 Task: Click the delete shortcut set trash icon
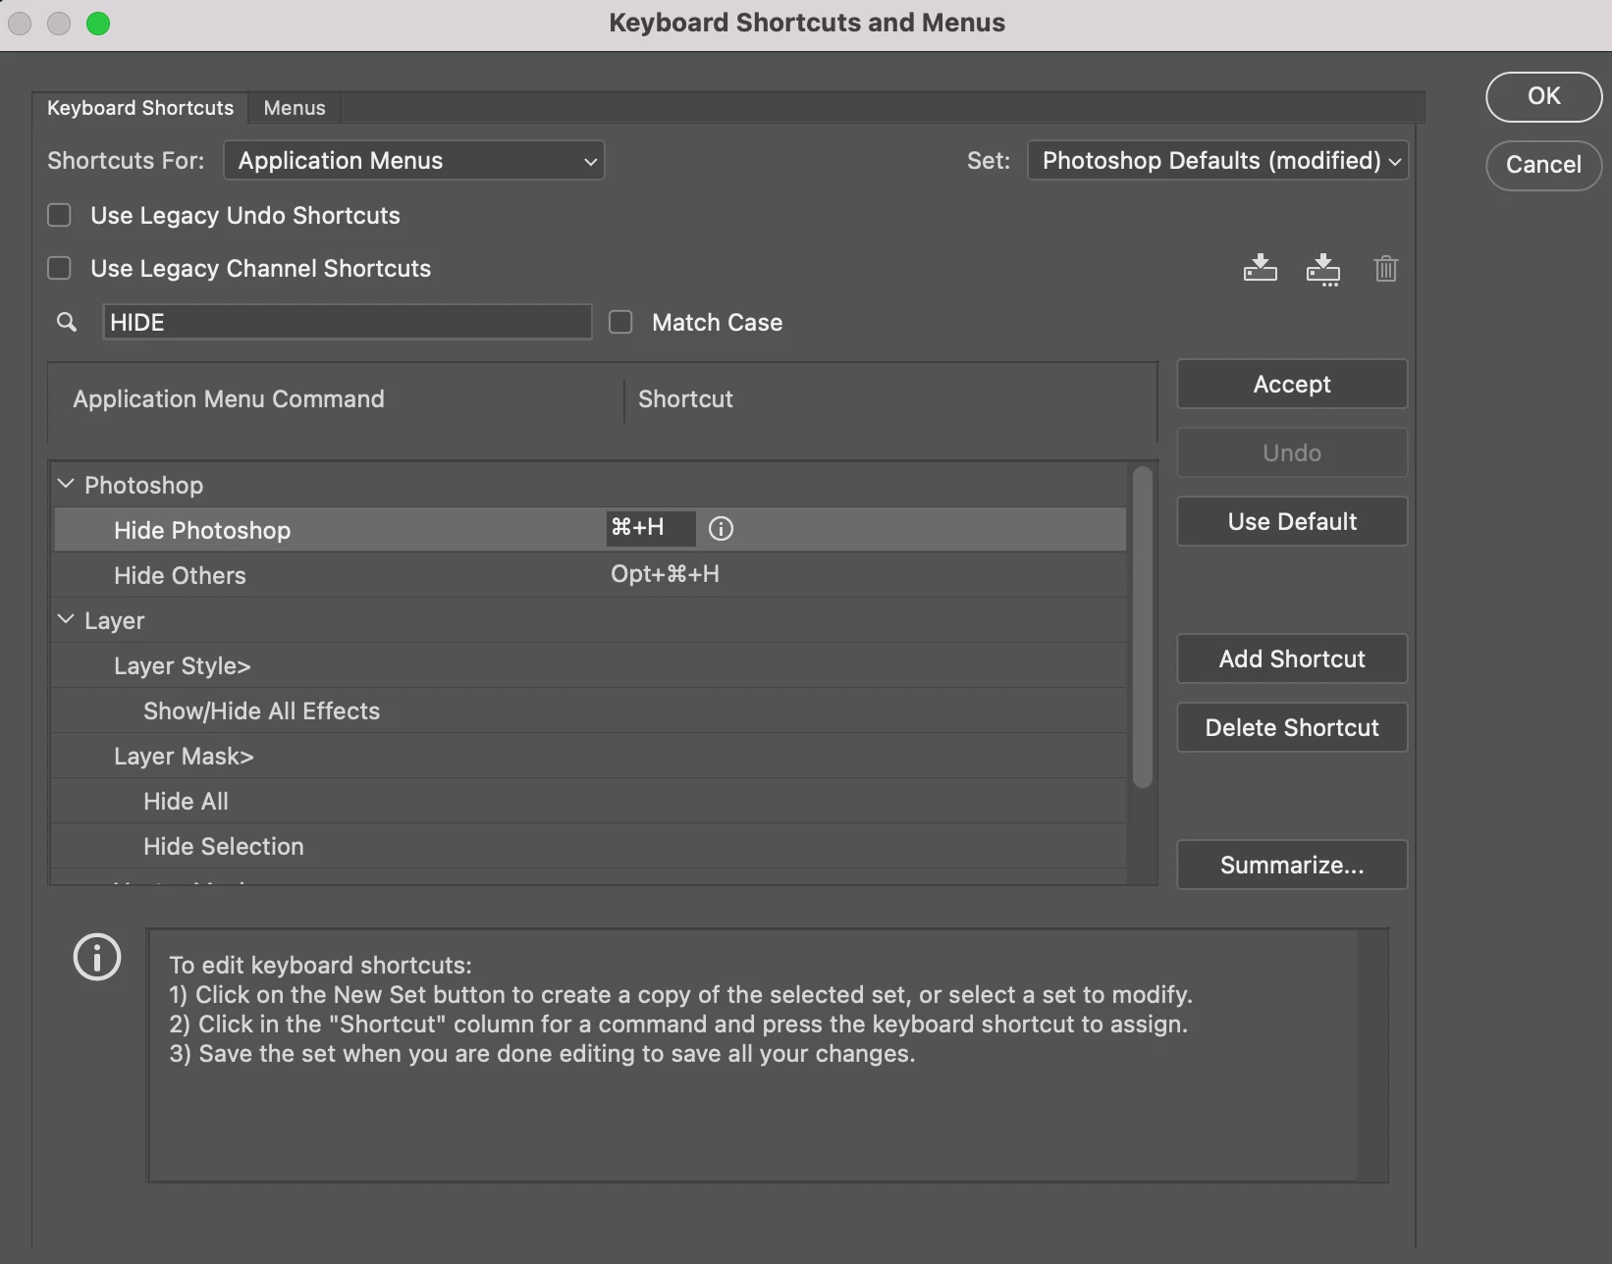pos(1385,268)
